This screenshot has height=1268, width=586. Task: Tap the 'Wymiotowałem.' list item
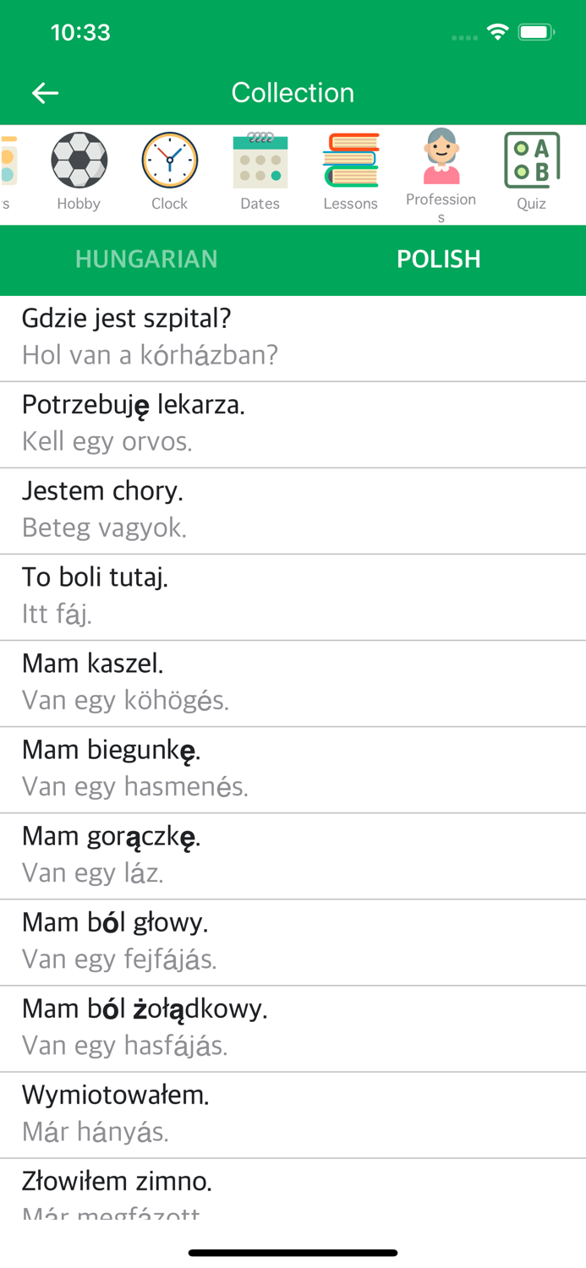(293, 1112)
